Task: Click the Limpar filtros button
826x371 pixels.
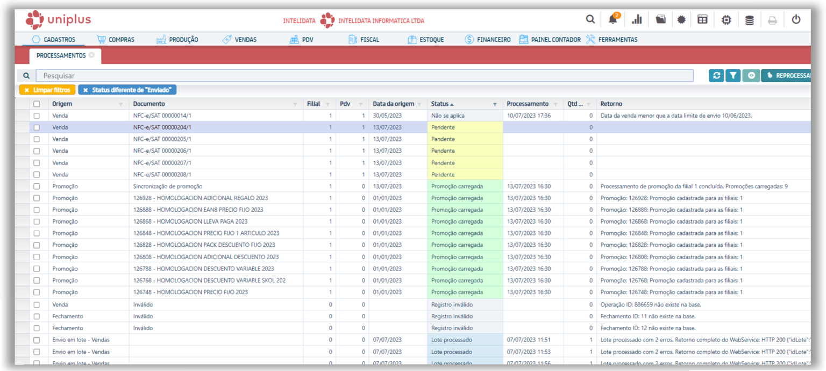Action: (x=47, y=90)
